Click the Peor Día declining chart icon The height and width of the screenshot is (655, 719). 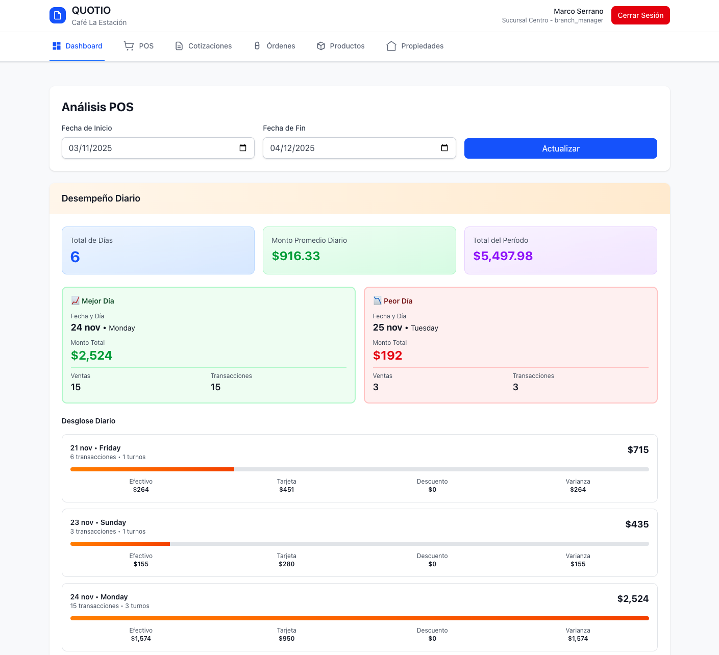[377, 301]
